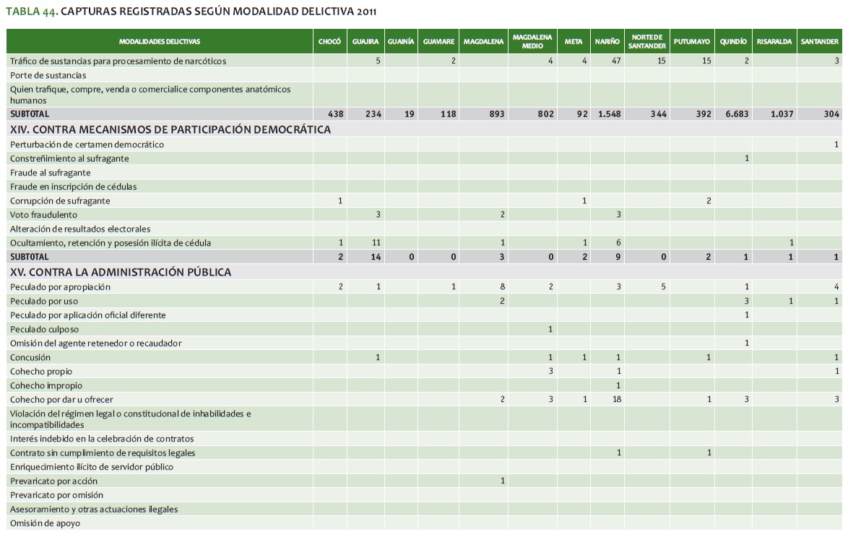Select the value 18 in Cohecho por dar row
Screen dimensions: 848x534
[616, 399]
